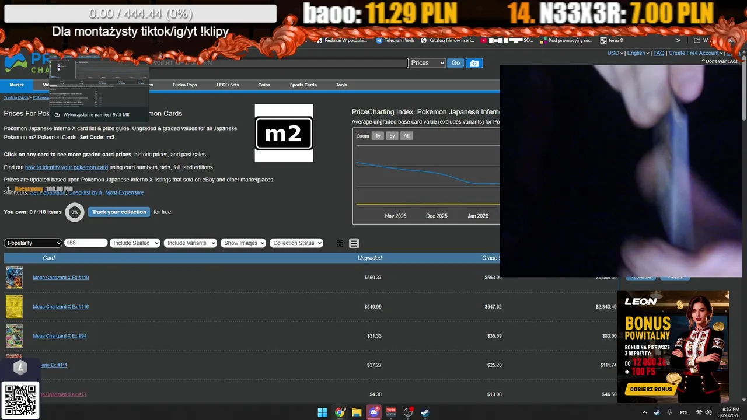Expand the Create Free Account menu
The width and height of the screenshot is (747, 420).
[696, 53]
